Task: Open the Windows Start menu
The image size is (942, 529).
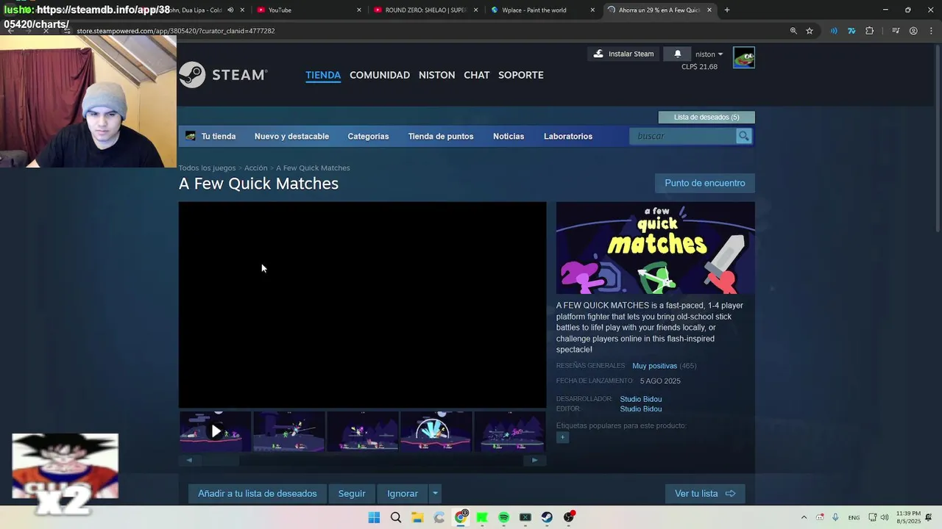Action: pos(374,517)
